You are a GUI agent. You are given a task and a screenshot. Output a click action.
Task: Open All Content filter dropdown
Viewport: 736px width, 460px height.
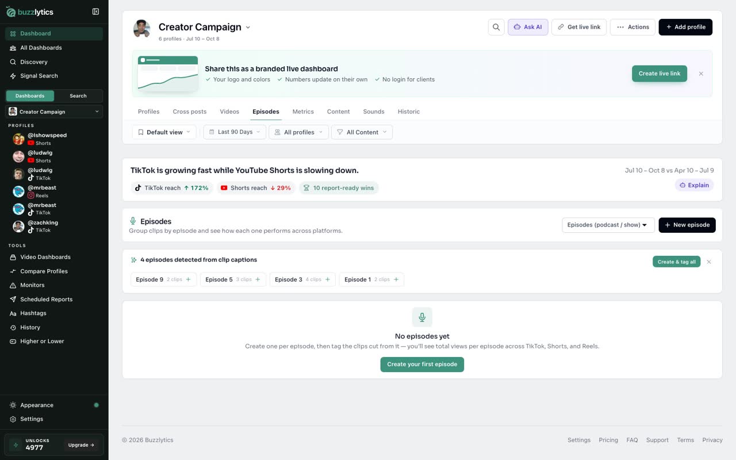(362, 132)
